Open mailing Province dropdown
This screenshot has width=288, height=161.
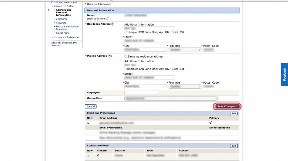point(185,86)
